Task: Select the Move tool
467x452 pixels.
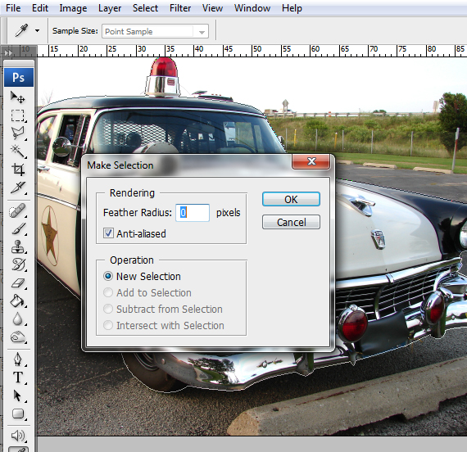Action: coord(17,97)
